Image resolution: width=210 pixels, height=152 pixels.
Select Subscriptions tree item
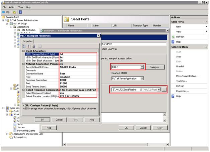[20, 137]
